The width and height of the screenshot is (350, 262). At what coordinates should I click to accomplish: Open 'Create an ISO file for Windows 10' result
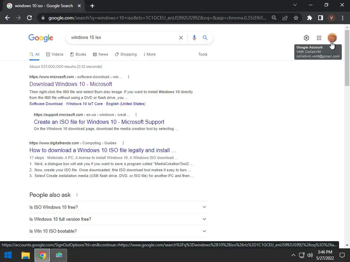(99, 122)
